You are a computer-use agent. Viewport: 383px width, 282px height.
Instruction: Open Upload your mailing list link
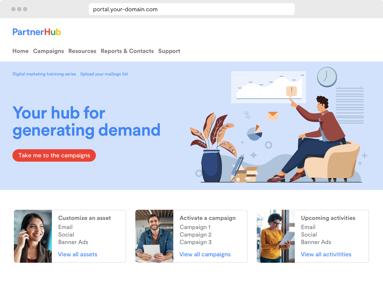click(104, 74)
